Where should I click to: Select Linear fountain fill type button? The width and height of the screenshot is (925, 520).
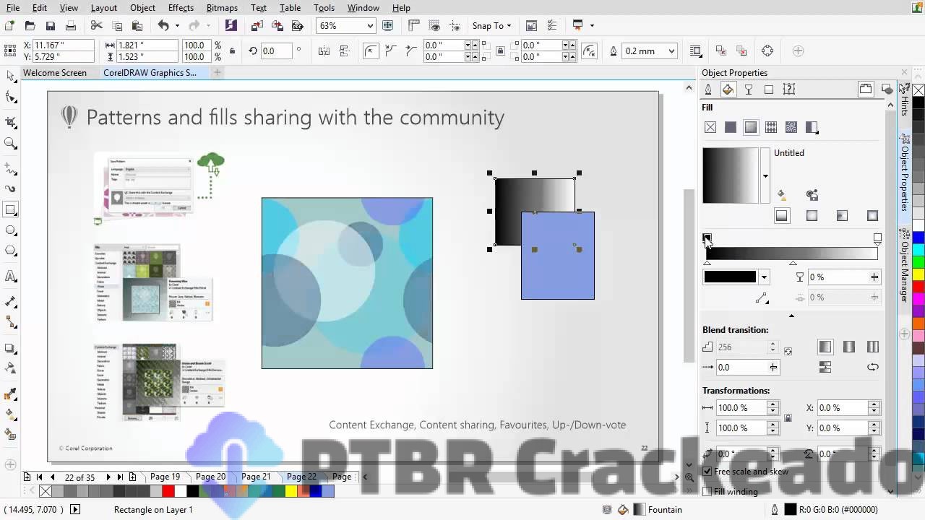coord(782,215)
